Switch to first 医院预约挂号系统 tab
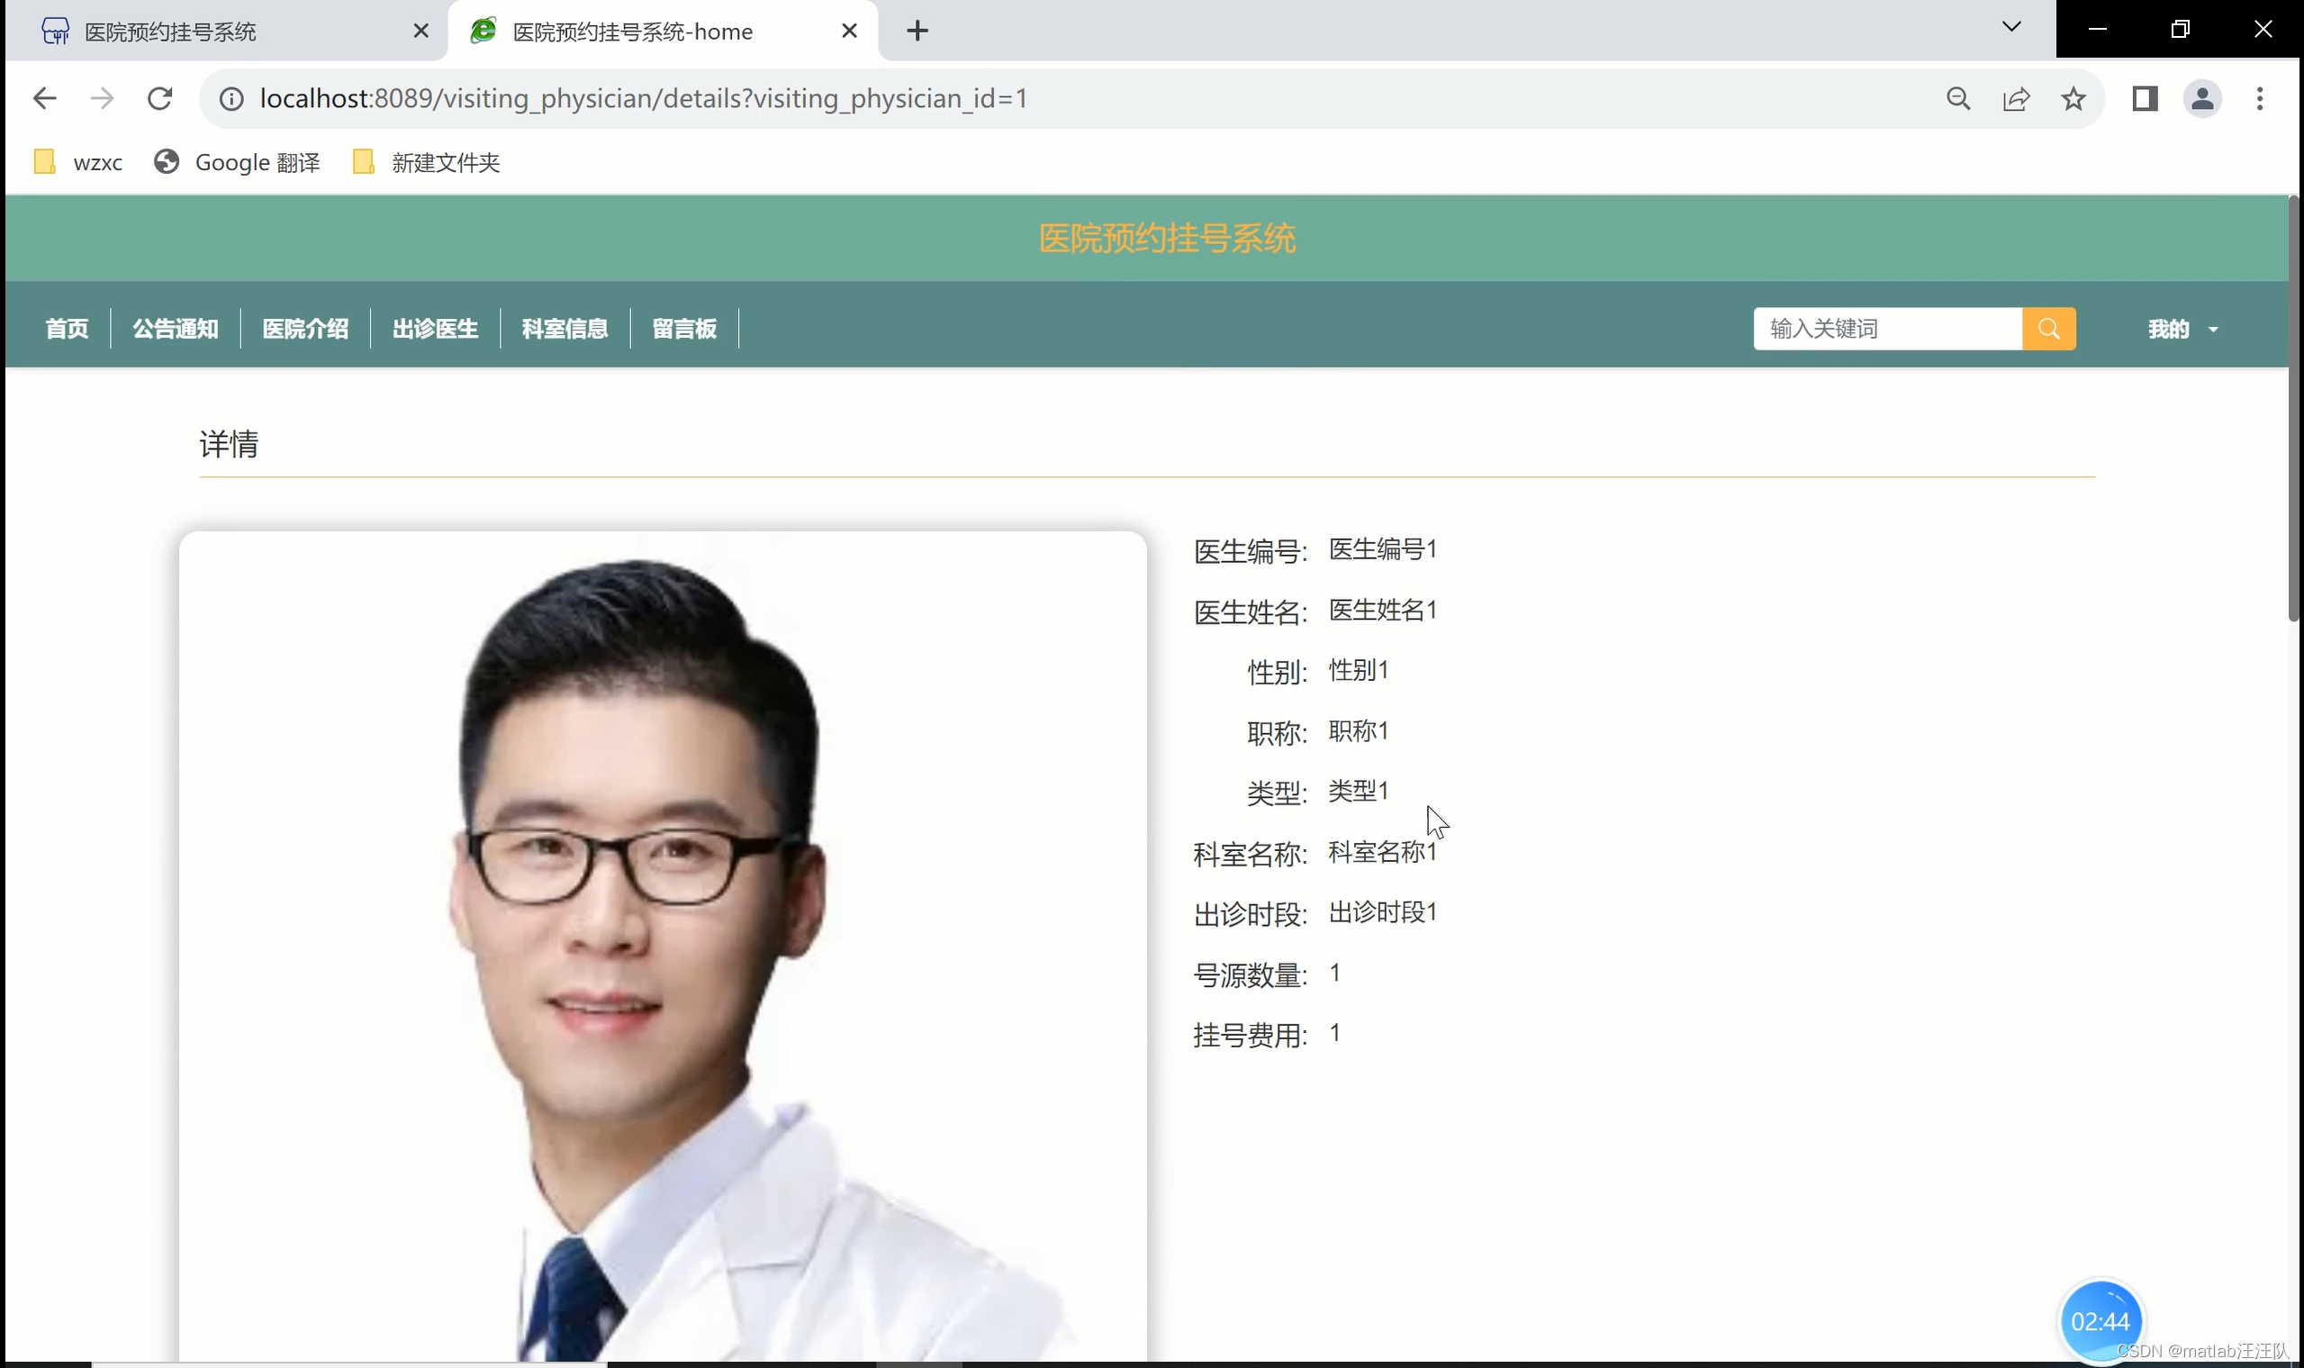This screenshot has width=2304, height=1368. click(221, 32)
